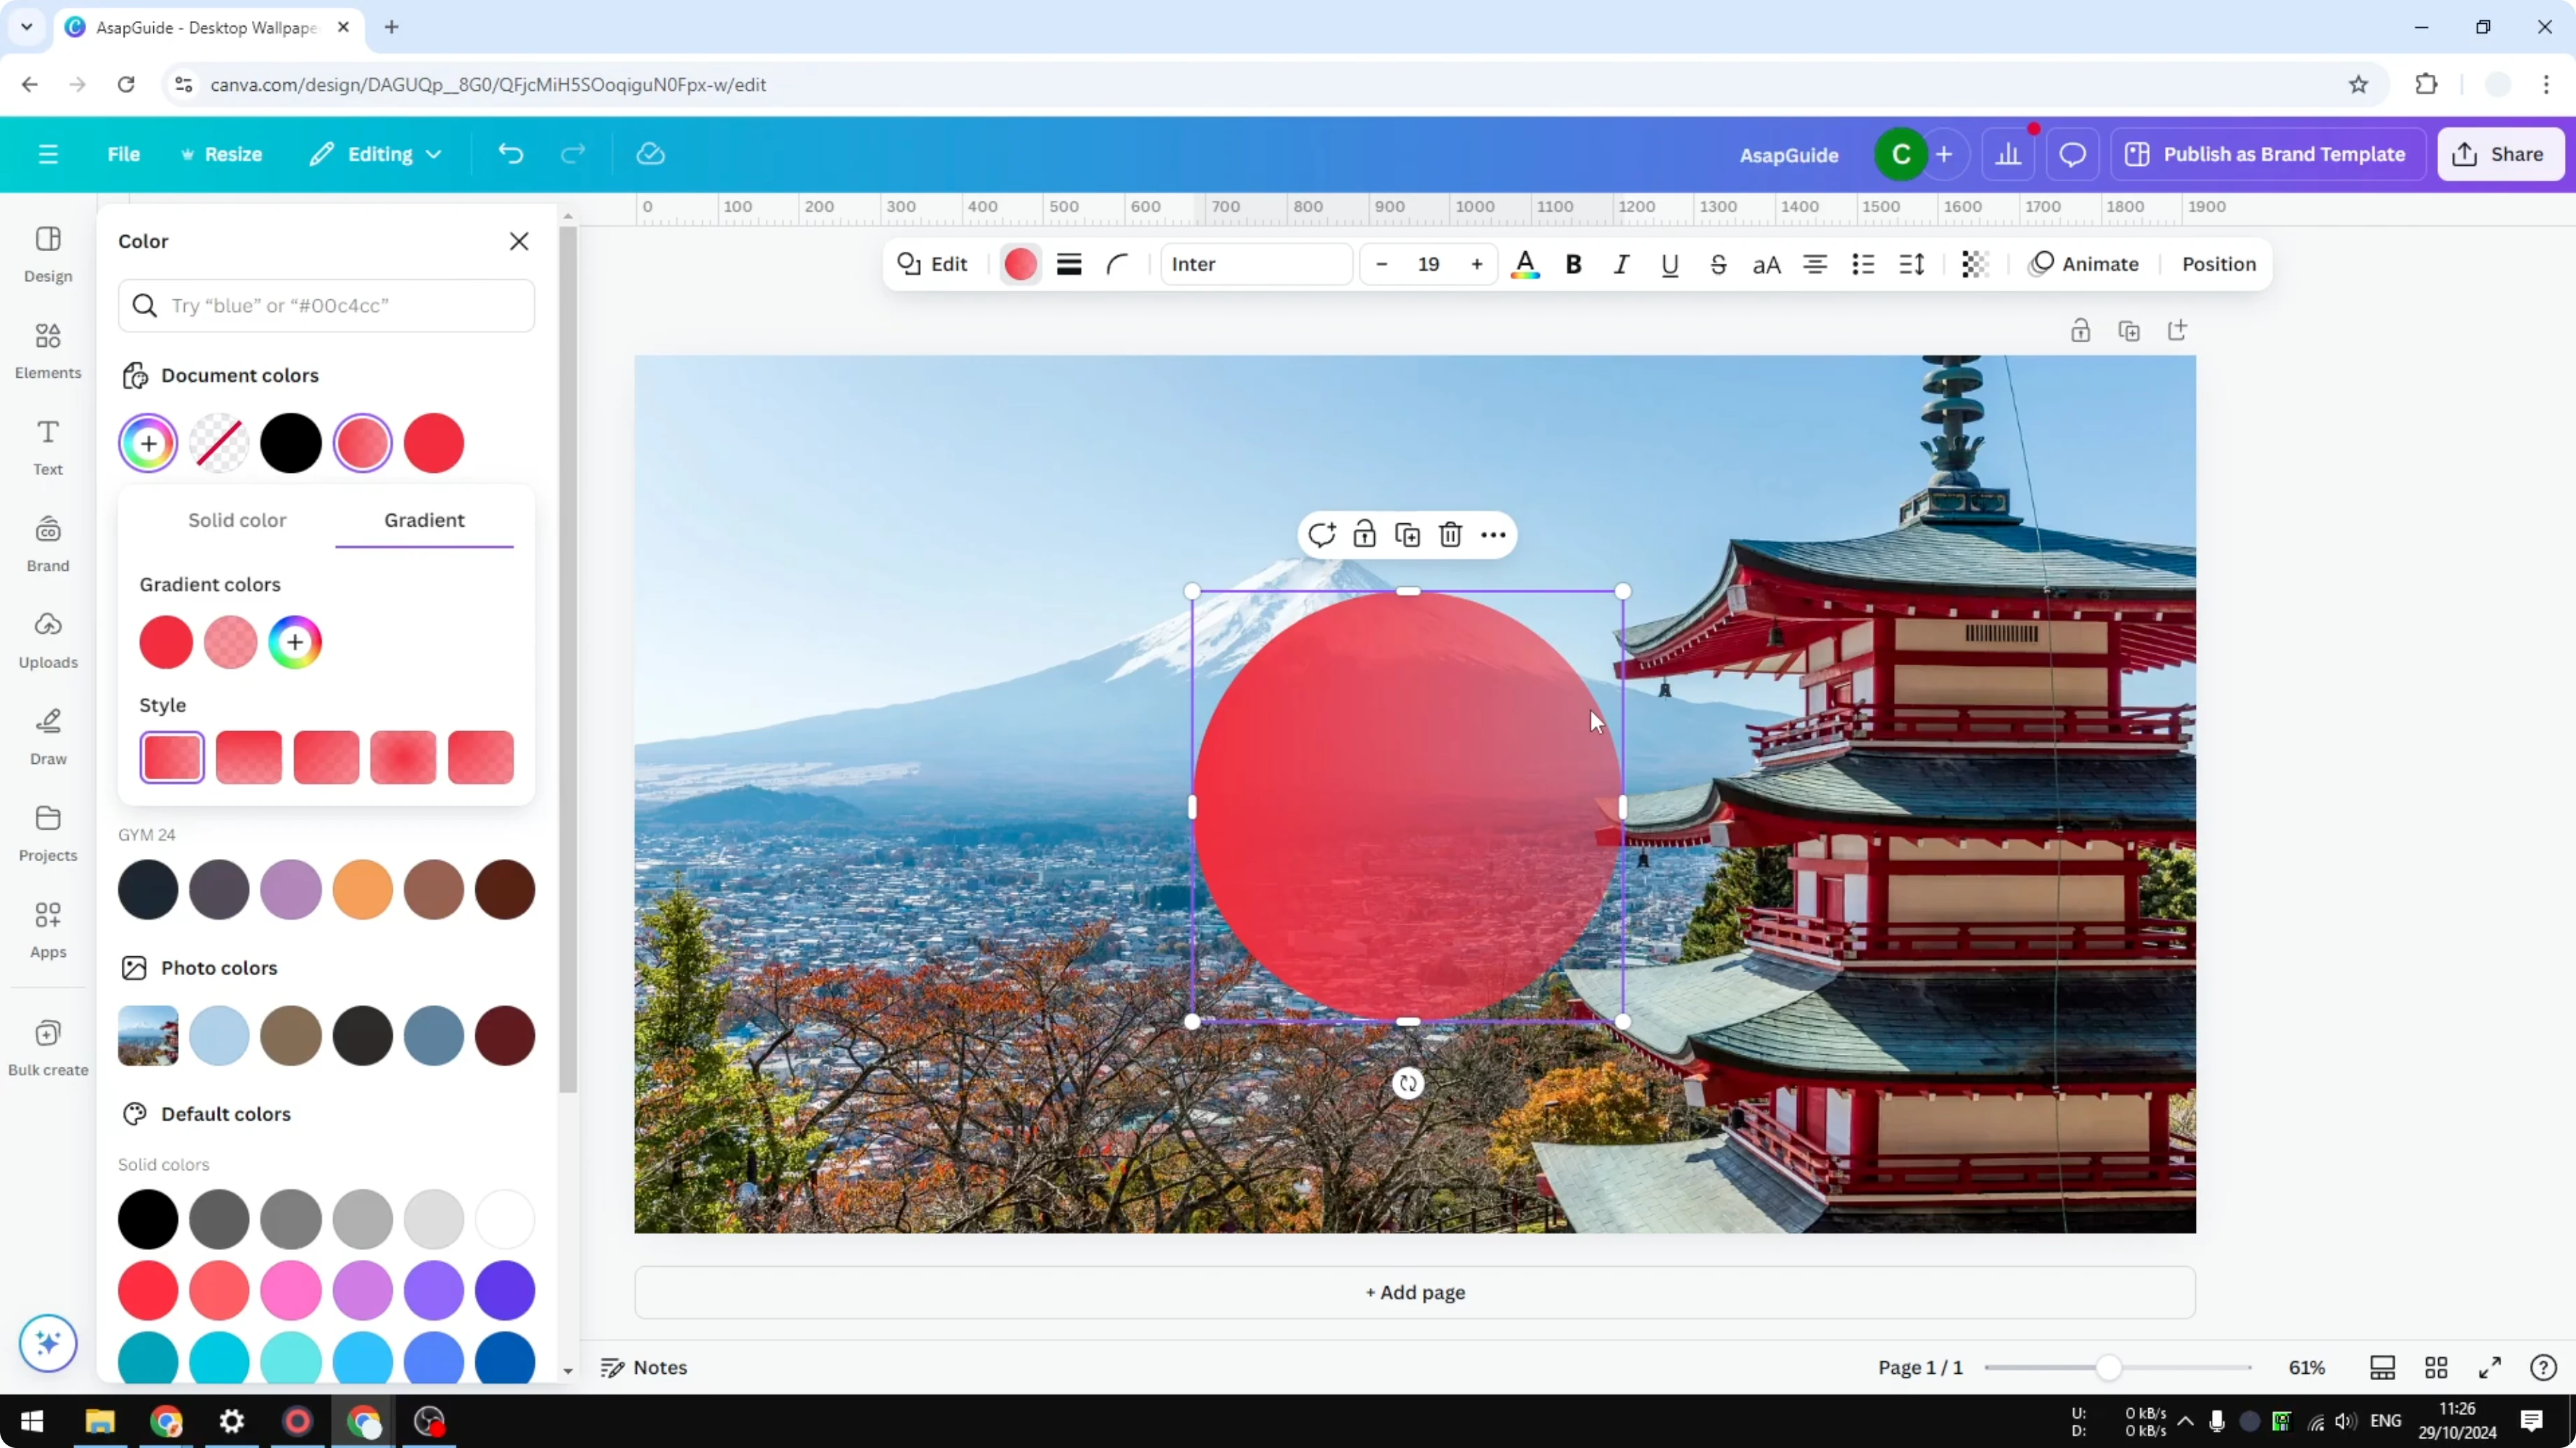Open the Uploads panel
Viewport: 2576px width, 1448px height.
(47, 639)
